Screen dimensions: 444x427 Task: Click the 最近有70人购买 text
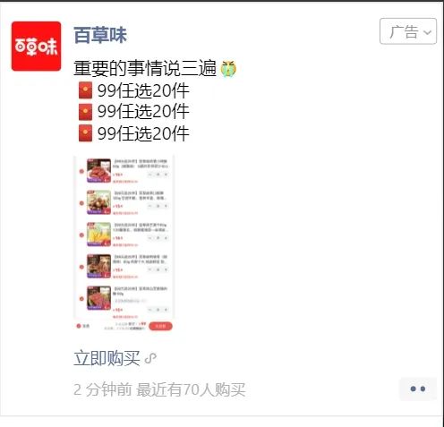coord(191,389)
